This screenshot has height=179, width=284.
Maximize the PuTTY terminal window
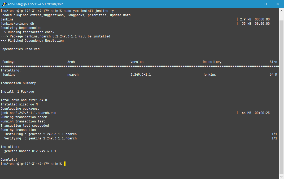(x=265, y=4)
